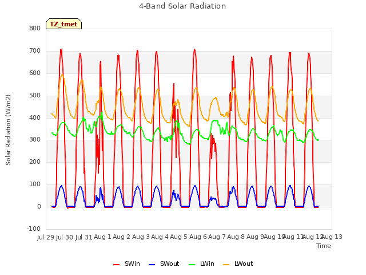Image resolution: width=366 pixels, height=275 pixels.
Task: Click the chart title 4-Band Solar Radiation
Action: pyautogui.click(x=182, y=6)
